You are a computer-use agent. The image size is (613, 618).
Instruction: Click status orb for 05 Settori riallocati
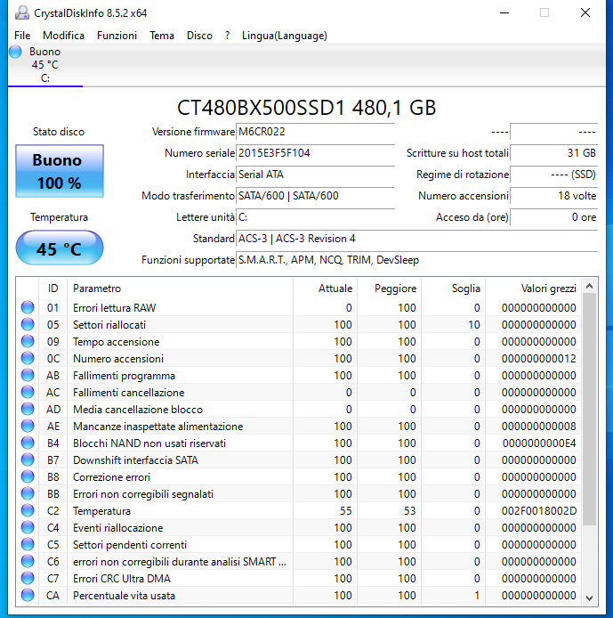[28, 324]
